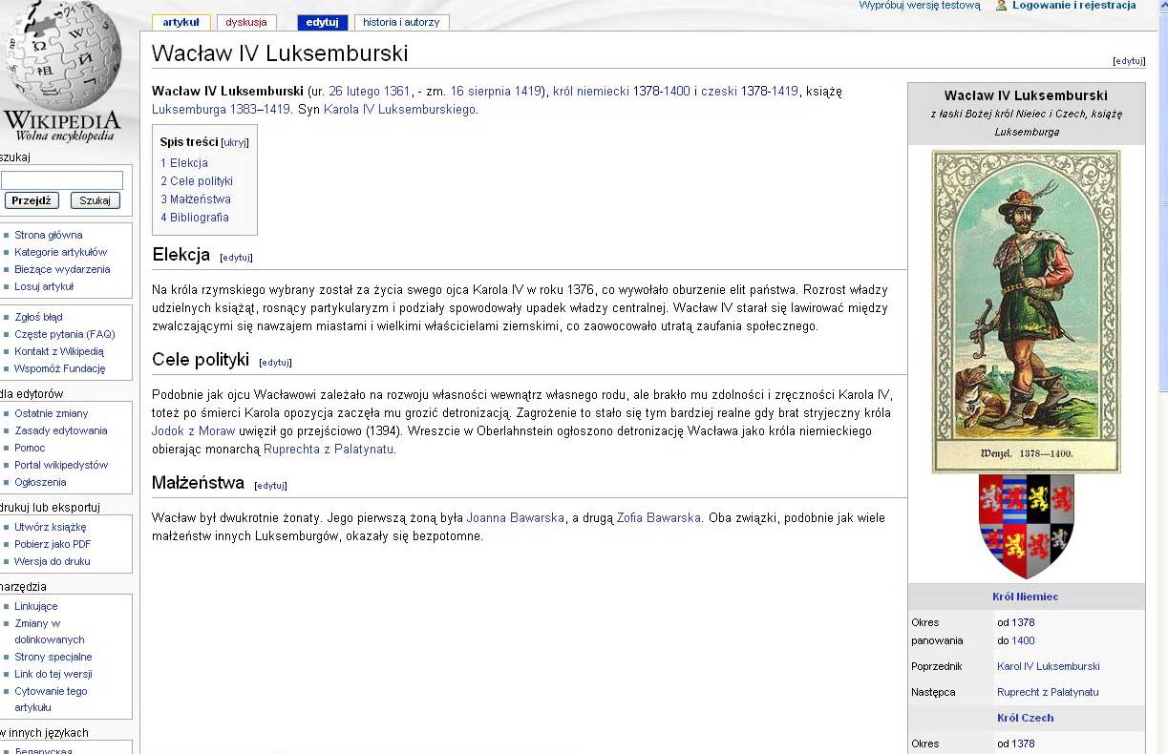This screenshot has width=1168, height=754.
Task: Jump to Elekcja in the contents box
Action: click(x=184, y=163)
